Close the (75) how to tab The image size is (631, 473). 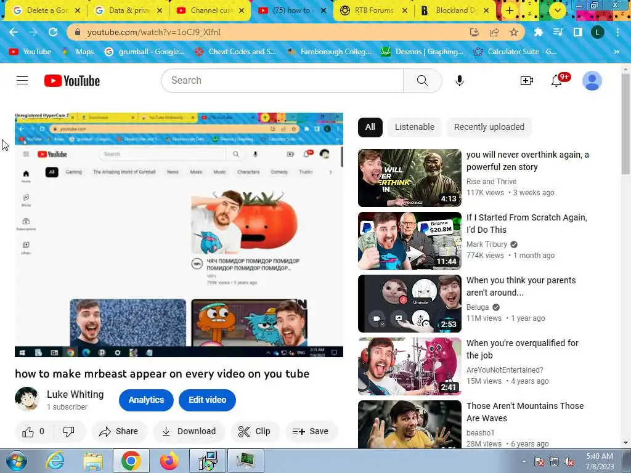pyautogui.click(x=323, y=11)
